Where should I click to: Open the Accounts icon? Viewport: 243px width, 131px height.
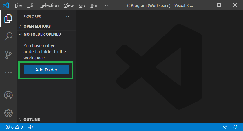point(8,95)
